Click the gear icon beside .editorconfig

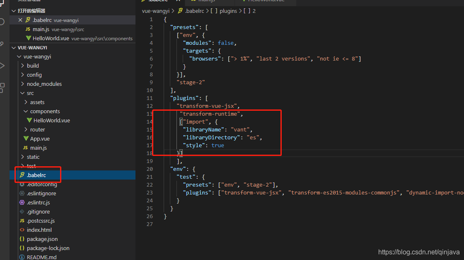click(x=22, y=184)
